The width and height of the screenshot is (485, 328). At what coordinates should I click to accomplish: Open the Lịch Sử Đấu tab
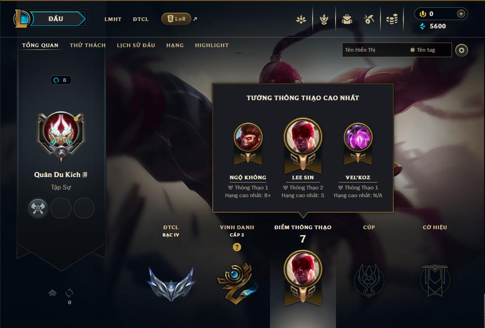(136, 45)
